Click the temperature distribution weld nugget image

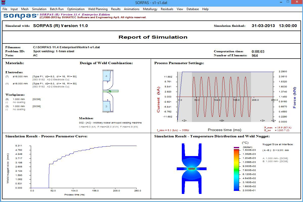(x=191, y=169)
